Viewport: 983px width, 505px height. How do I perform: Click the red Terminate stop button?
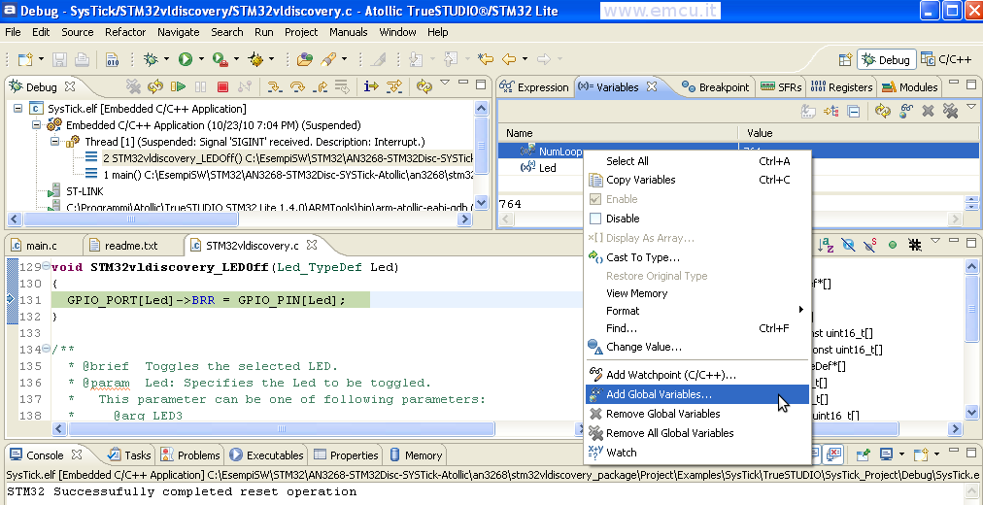pos(222,86)
